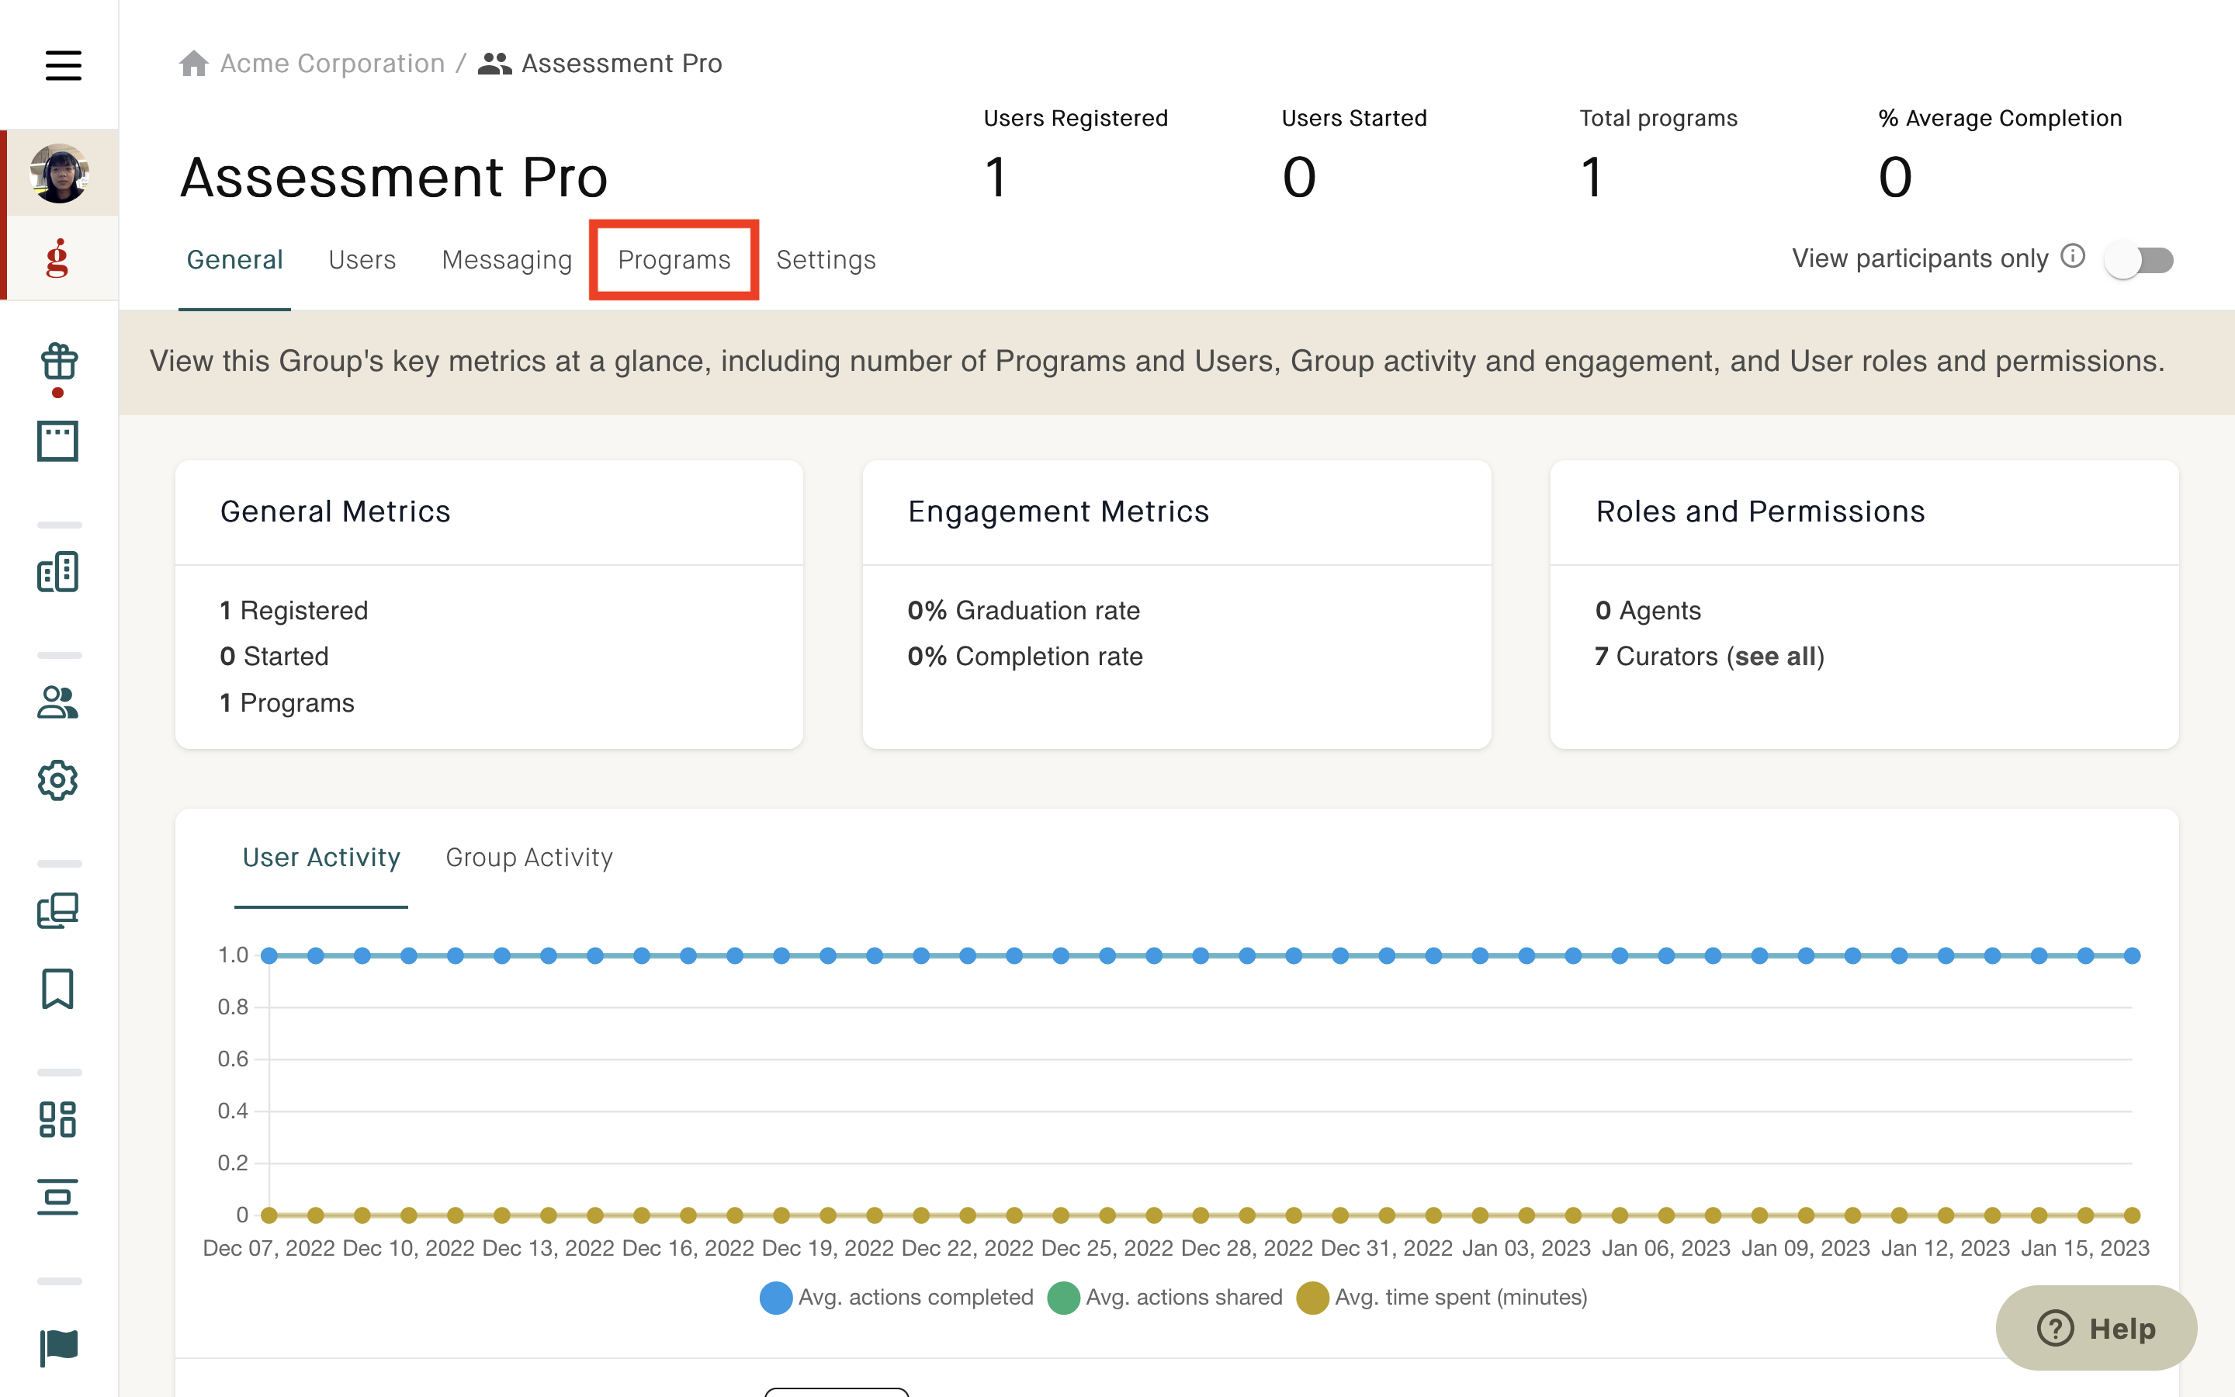Click the info icon beside View participants only
Viewport: 2235px width, 1397px height.
(2074, 257)
